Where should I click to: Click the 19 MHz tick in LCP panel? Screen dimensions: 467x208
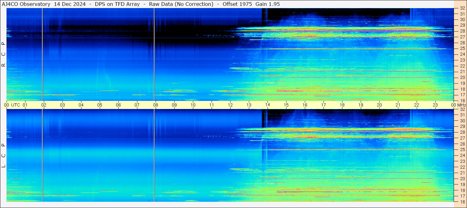pos(462,184)
